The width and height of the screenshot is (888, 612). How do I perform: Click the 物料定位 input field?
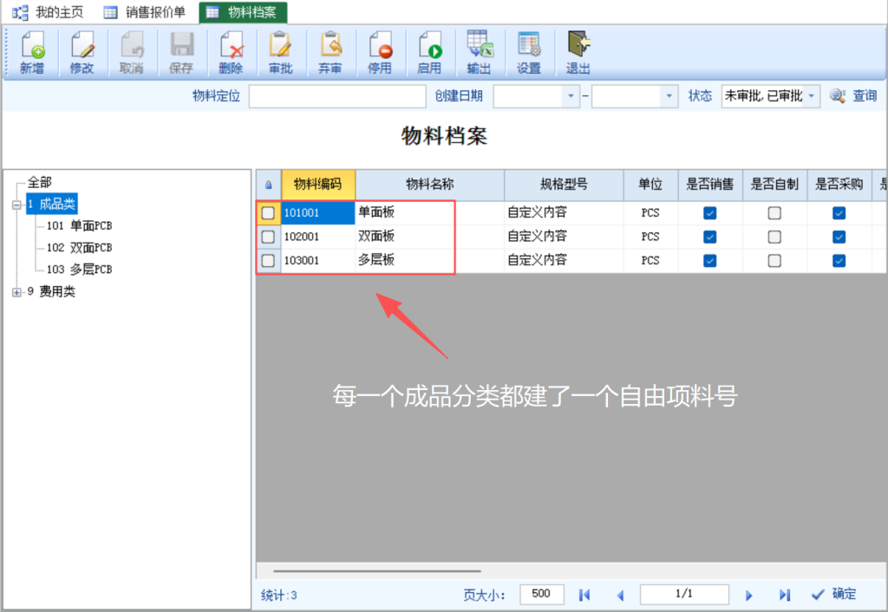click(337, 96)
